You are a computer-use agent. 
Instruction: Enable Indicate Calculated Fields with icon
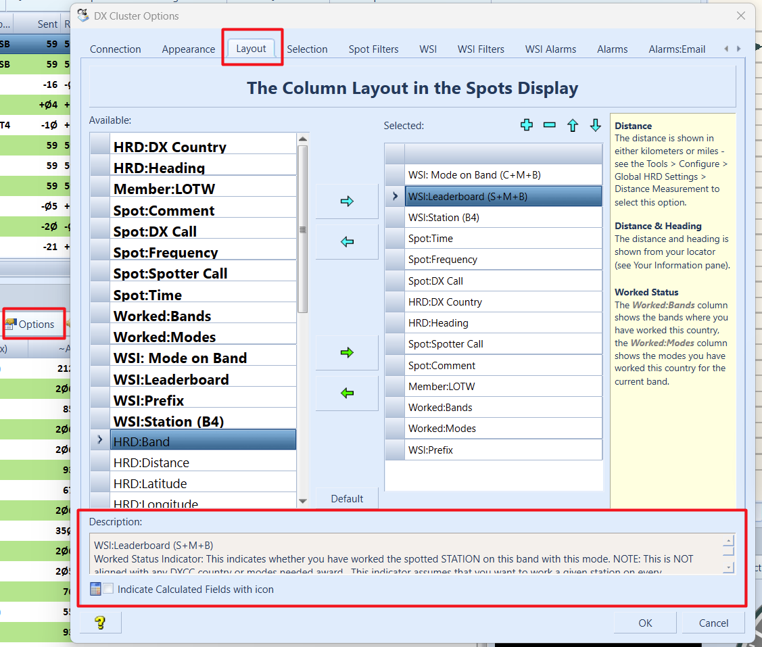pyautogui.click(x=109, y=589)
